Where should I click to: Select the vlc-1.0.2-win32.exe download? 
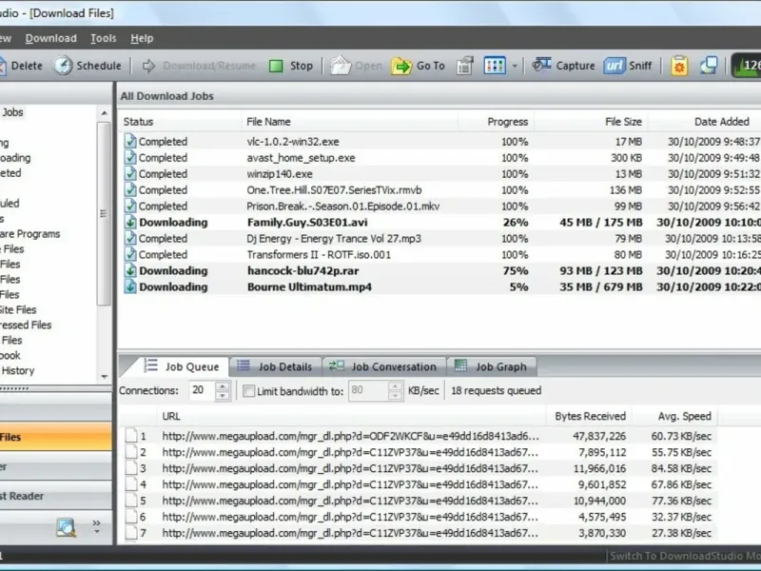[x=439, y=142]
